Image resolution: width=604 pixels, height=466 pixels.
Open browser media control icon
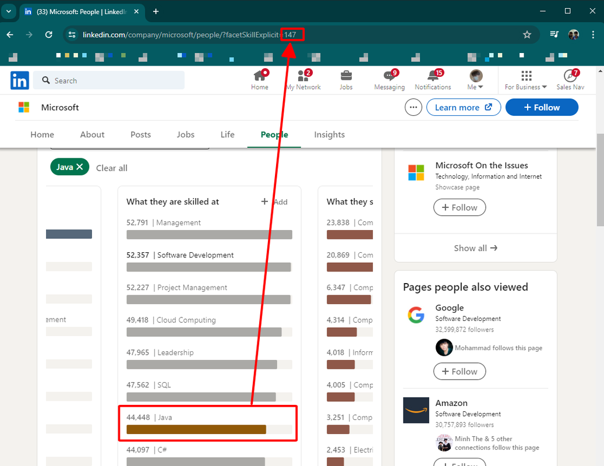[554, 35]
